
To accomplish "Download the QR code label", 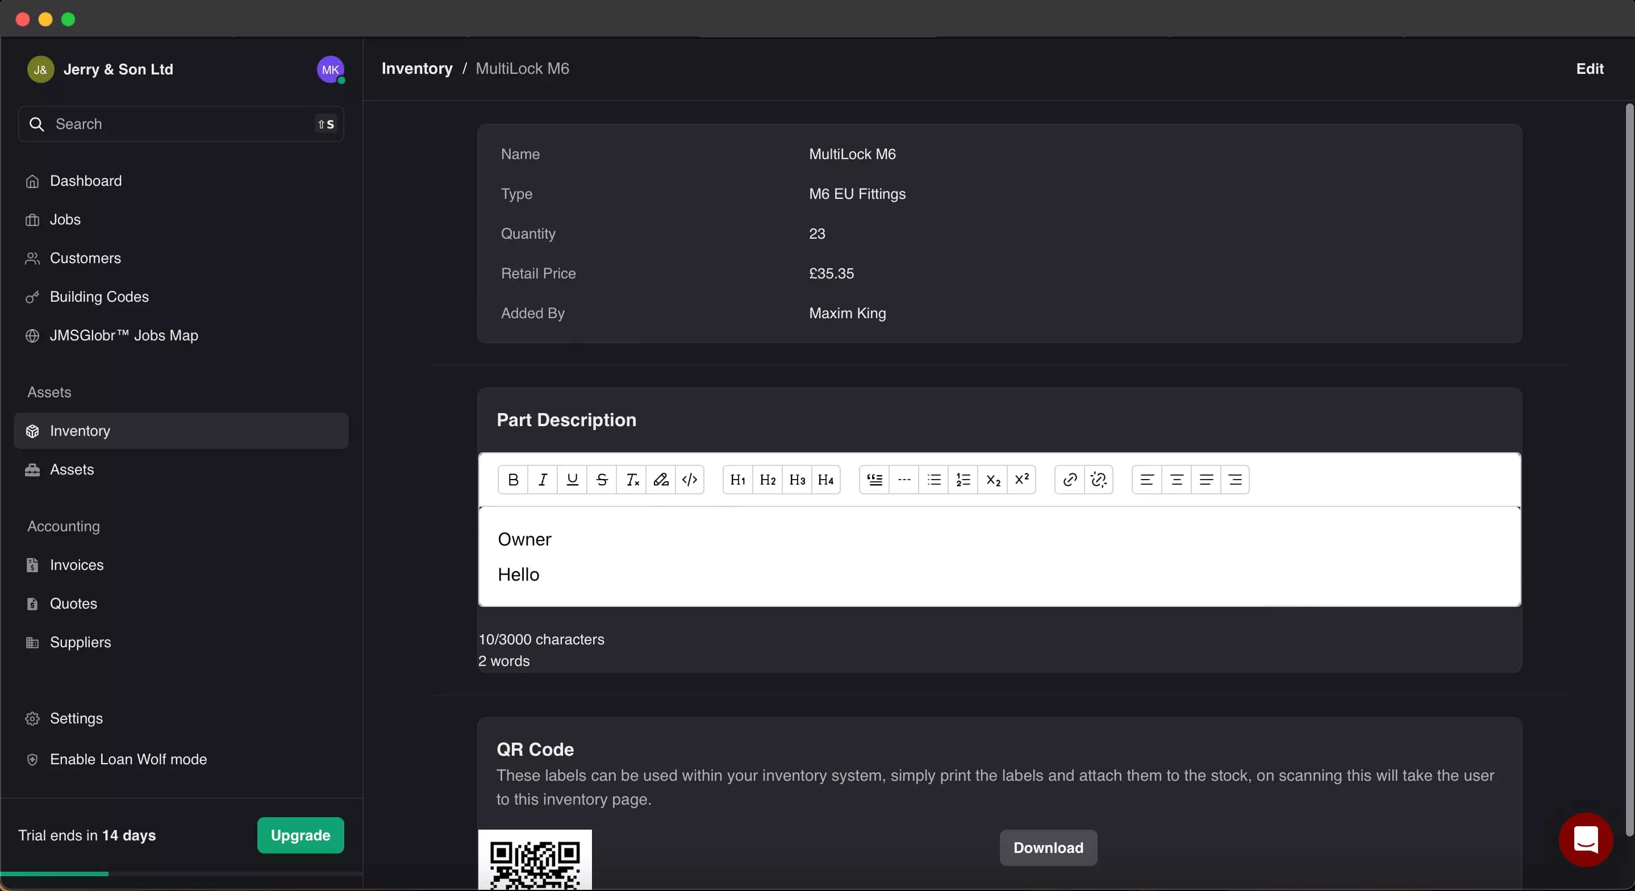I will coord(1048,848).
